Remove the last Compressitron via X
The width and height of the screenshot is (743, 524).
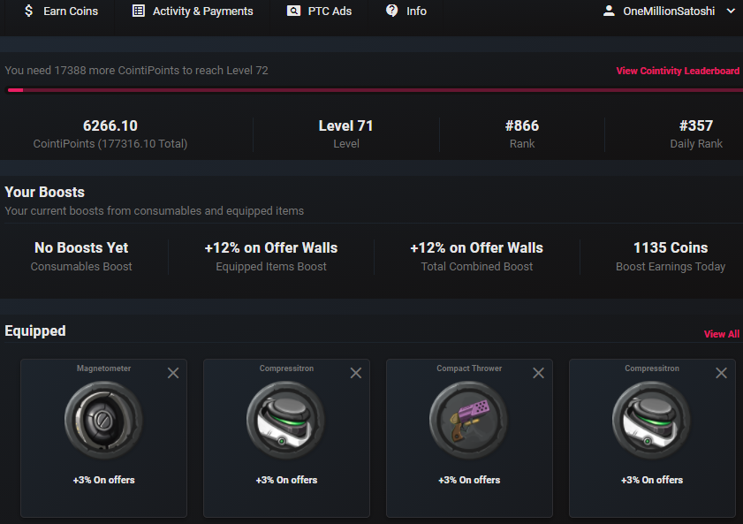click(721, 373)
